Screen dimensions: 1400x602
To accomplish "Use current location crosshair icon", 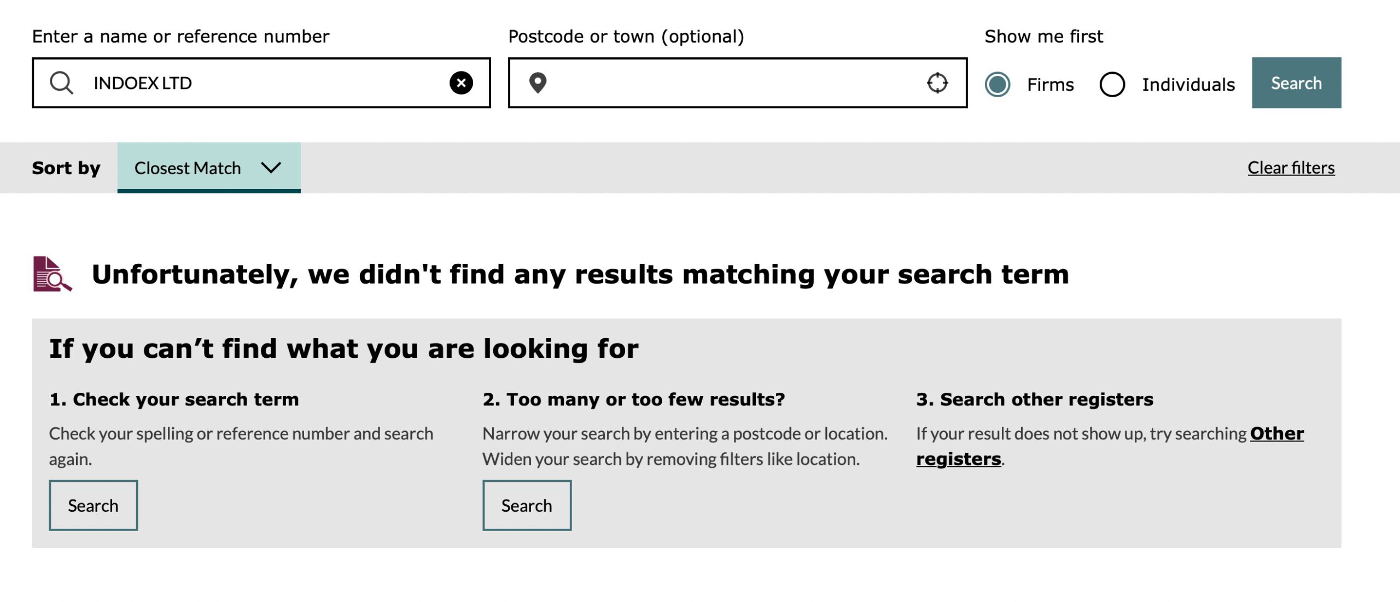I will pos(937,83).
